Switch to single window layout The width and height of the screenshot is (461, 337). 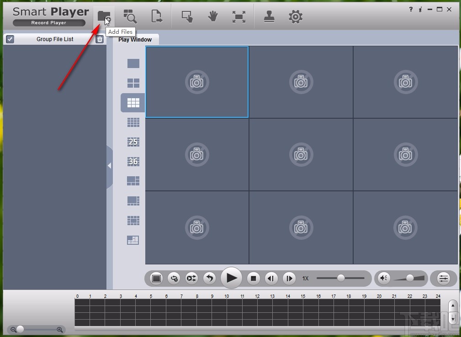pos(133,63)
